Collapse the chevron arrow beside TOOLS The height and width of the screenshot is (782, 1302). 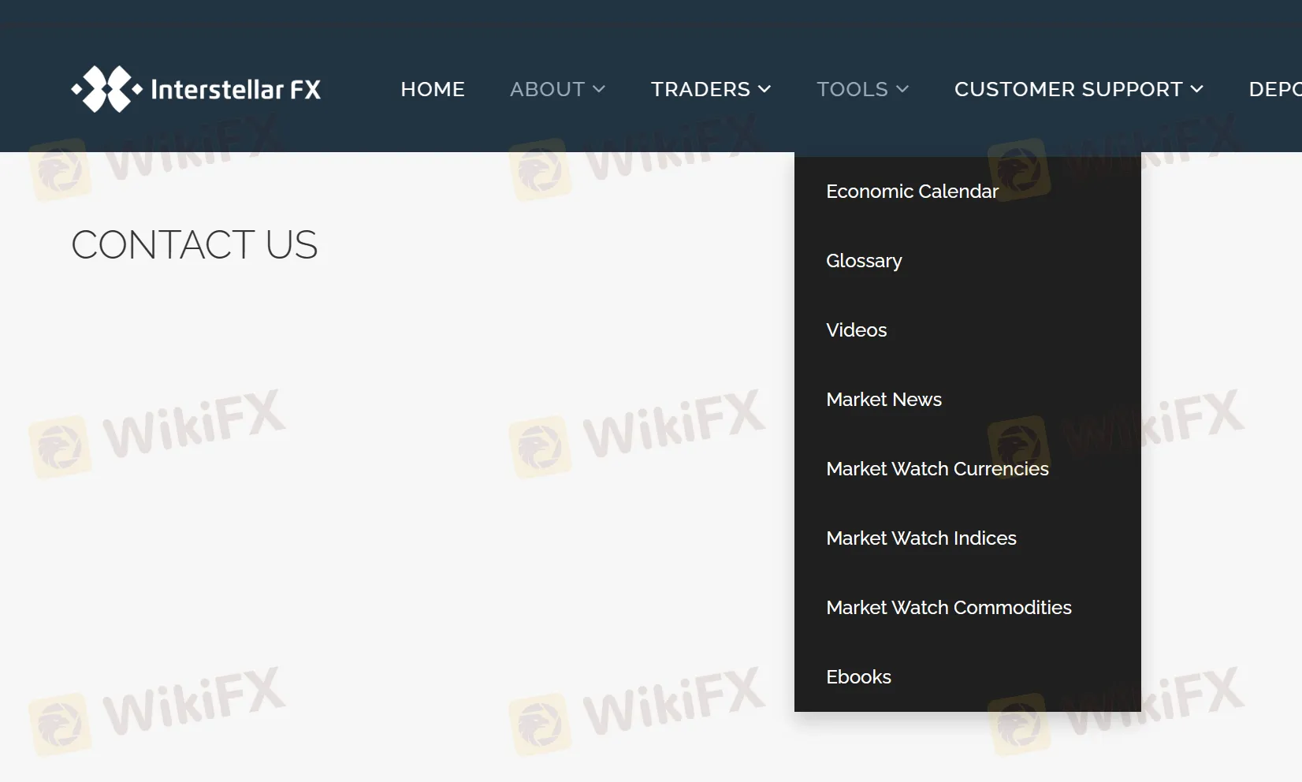pyautogui.click(x=903, y=89)
